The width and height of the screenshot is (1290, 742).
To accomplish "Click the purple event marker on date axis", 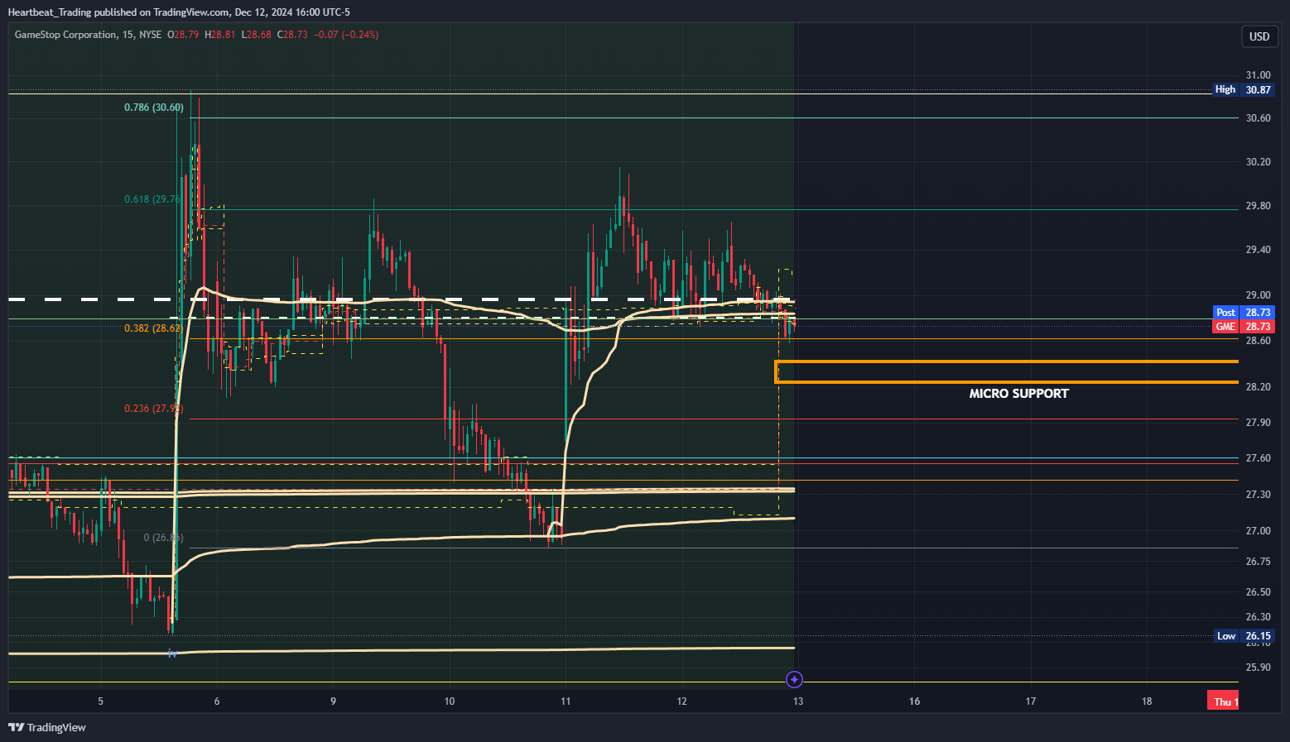I will click(794, 680).
